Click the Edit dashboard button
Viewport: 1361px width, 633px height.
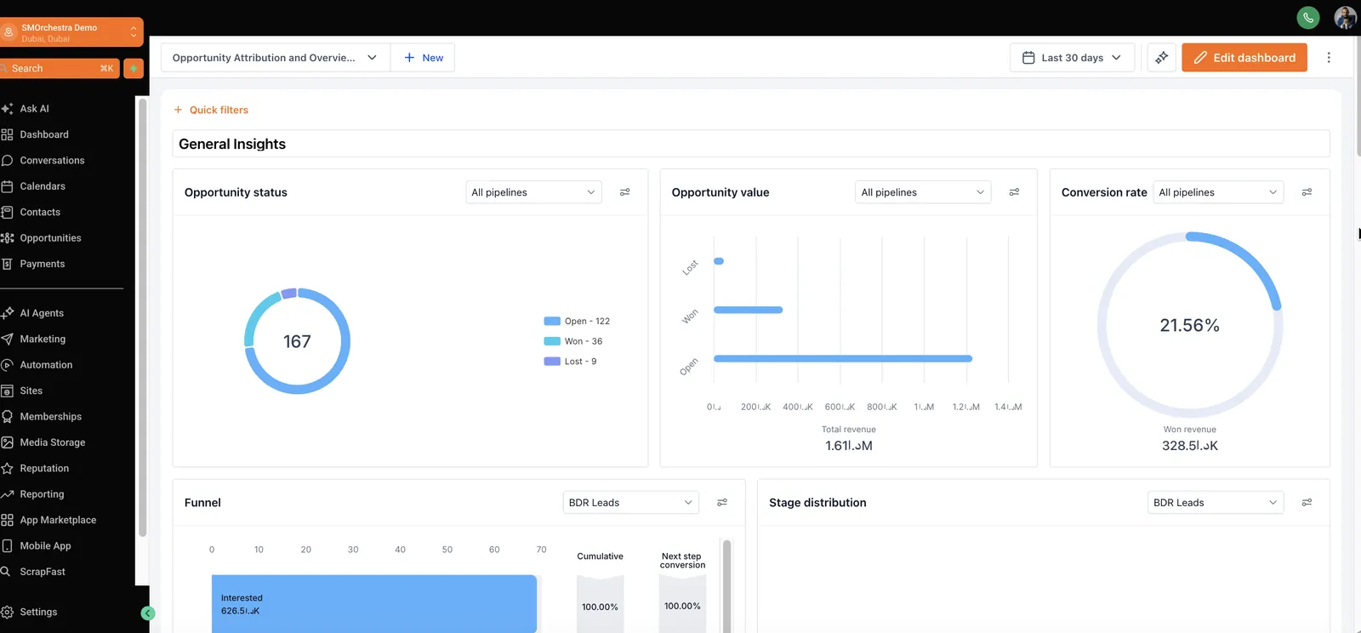pos(1244,58)
